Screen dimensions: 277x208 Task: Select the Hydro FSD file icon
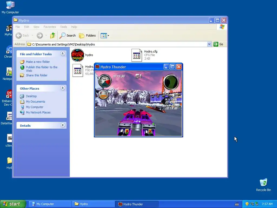tap(78, 70)
